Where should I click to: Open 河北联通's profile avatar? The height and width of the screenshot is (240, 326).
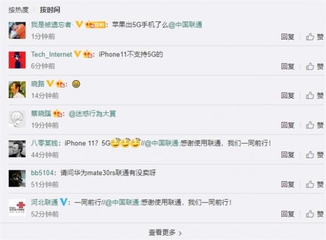tap(17, 208)
